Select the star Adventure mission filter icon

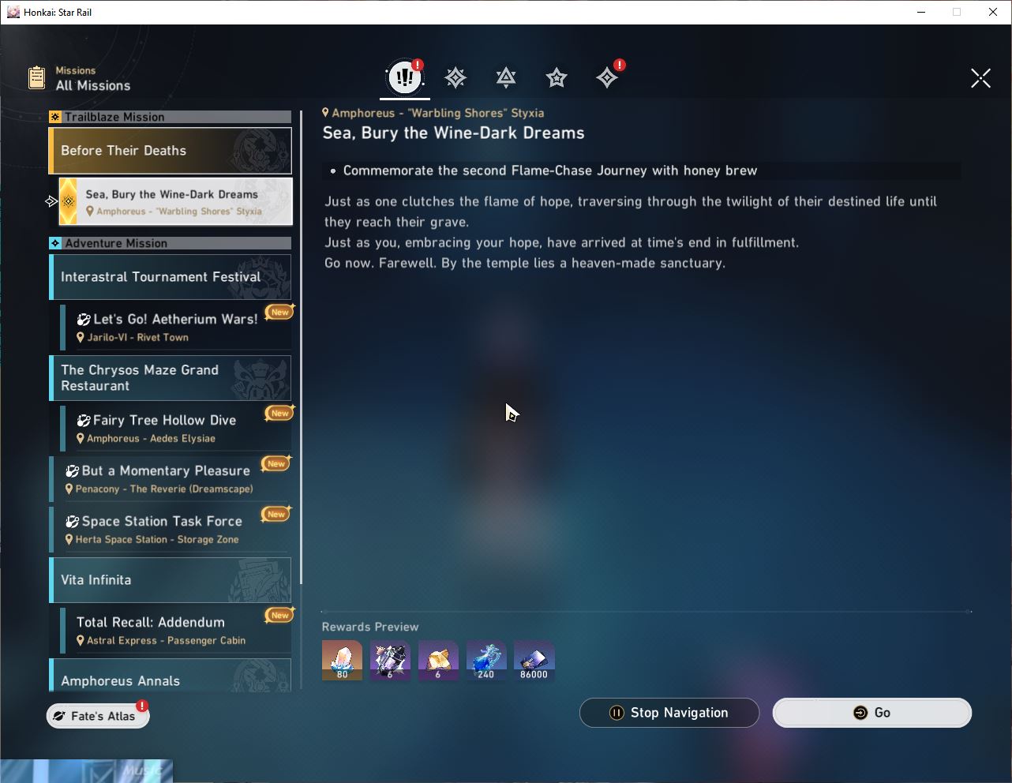pyautogui.click(x=557, y=77)
